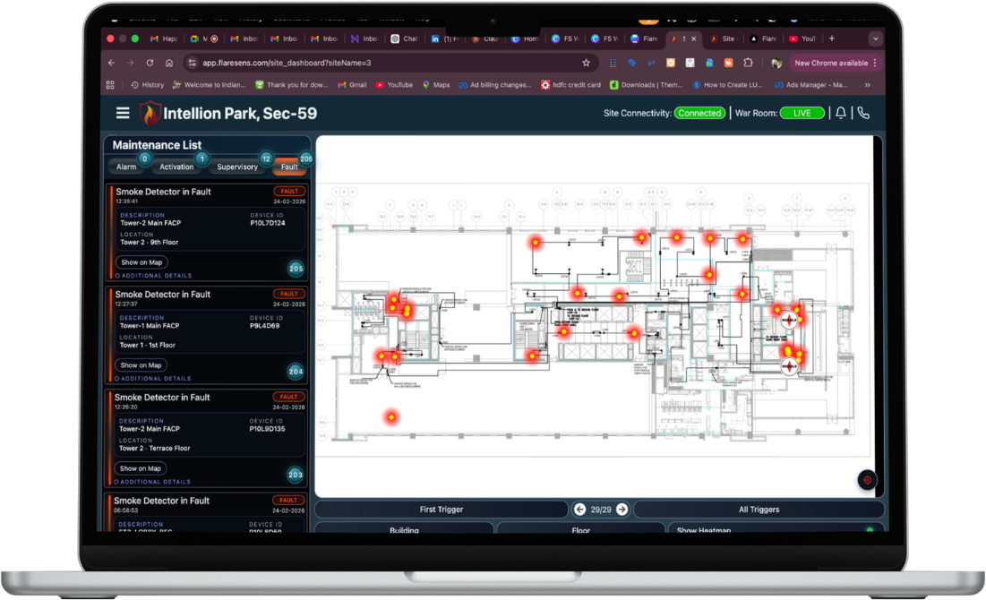986x600 pixels.
Task: Open notifications via the bell icon
Action: (x=840, y=113)
